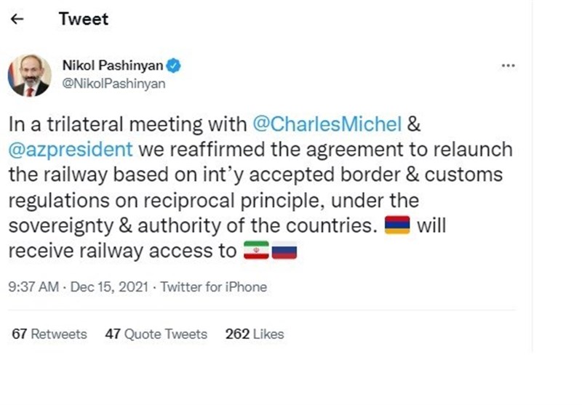Viewport: 582px width, 405px height.
Task: Click the back arrow beside Tweet
Action: (20, 20)
